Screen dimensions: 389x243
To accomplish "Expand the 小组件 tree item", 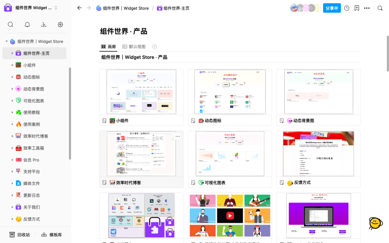I will [12, 65].
